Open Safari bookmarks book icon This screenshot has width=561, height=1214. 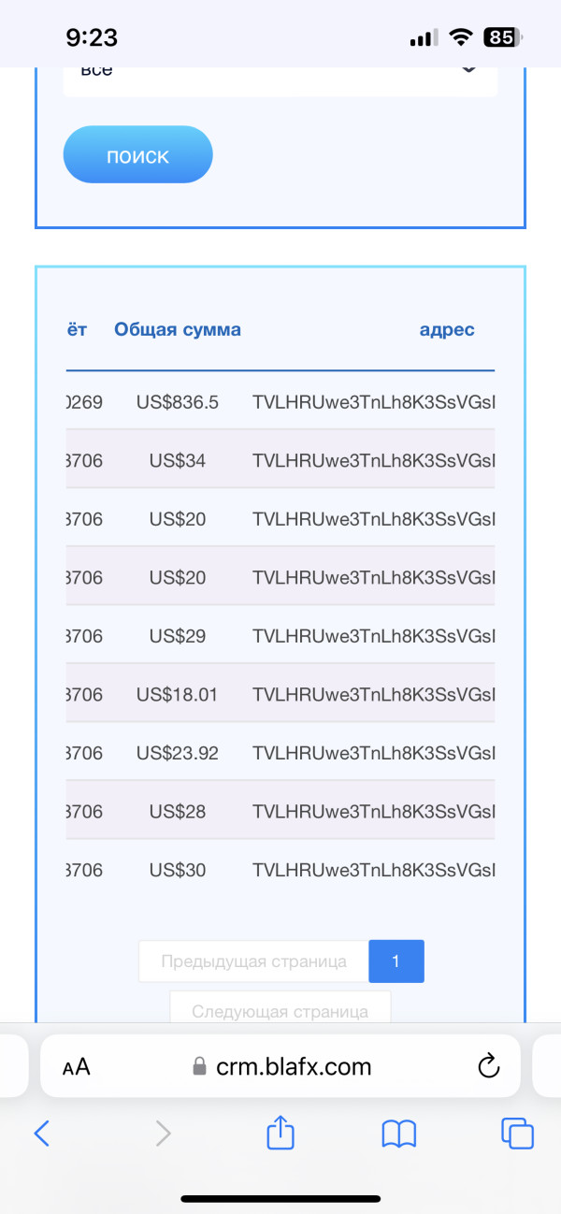coord(399,1134)
